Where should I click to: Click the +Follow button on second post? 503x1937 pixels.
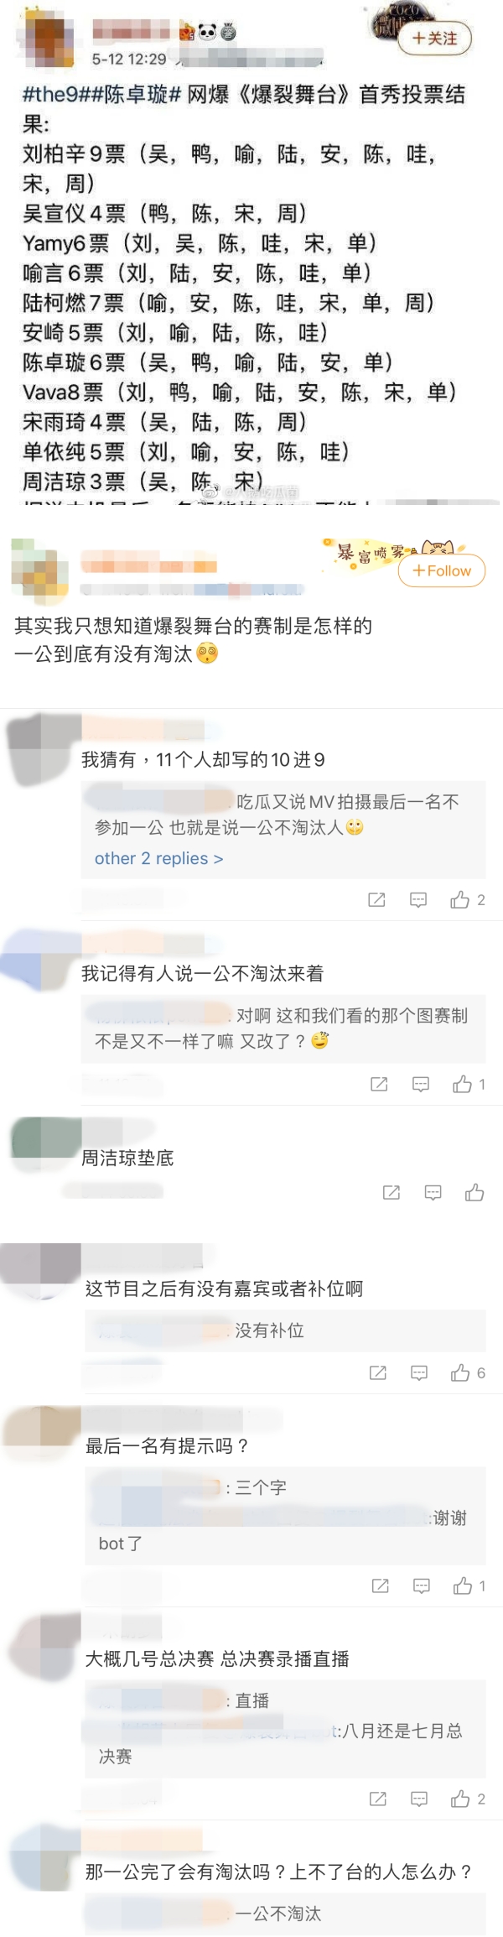click(442, 570)
